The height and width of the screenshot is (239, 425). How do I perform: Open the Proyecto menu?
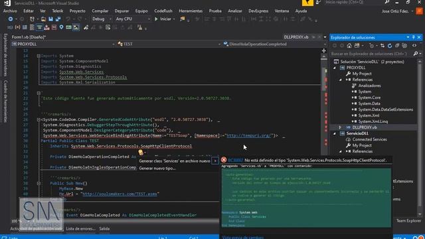point(78,11)
